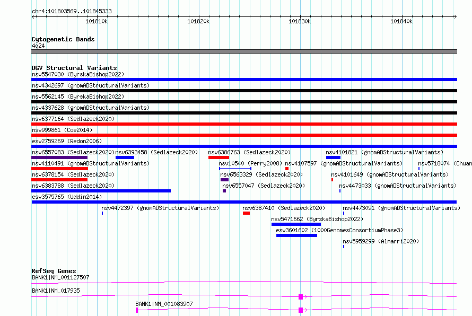Image resolution: width=472 pixels, height=316 pixels.
Task: Click the nsv5471662 (ByrskaBishop2022) label
Action: (317, 219)
